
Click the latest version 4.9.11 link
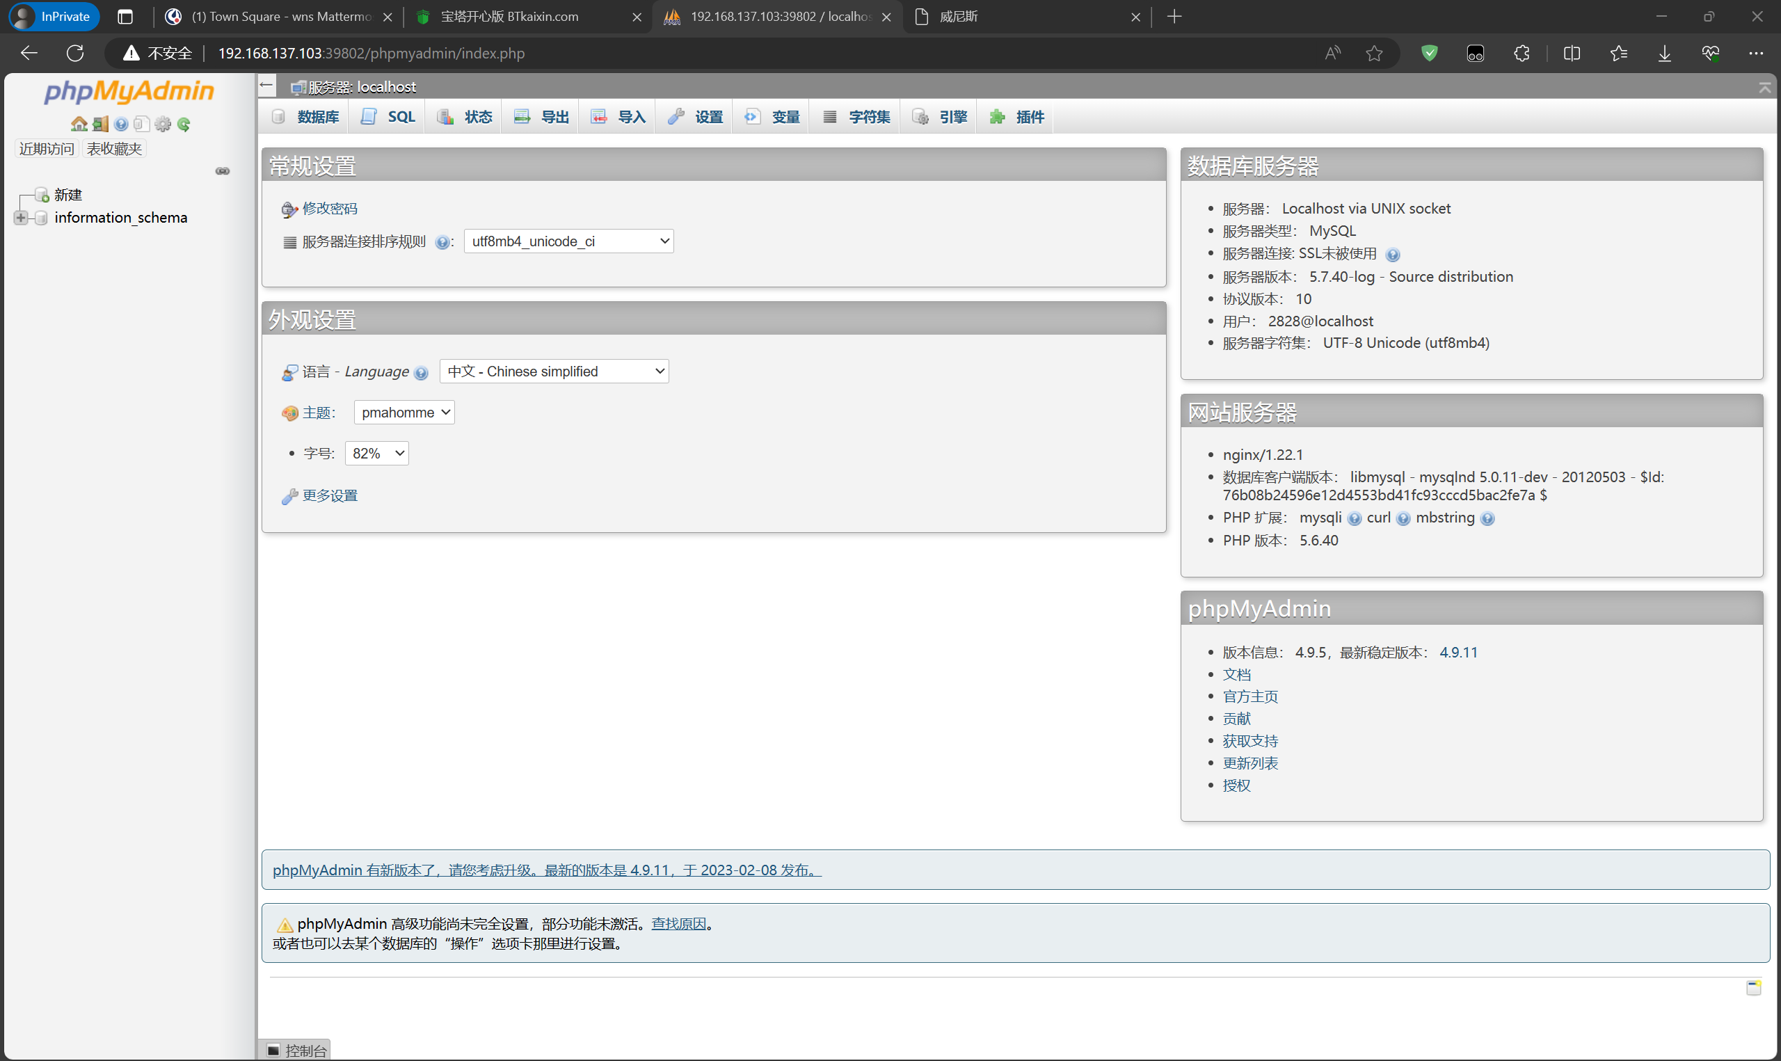tap(1458, 652)
